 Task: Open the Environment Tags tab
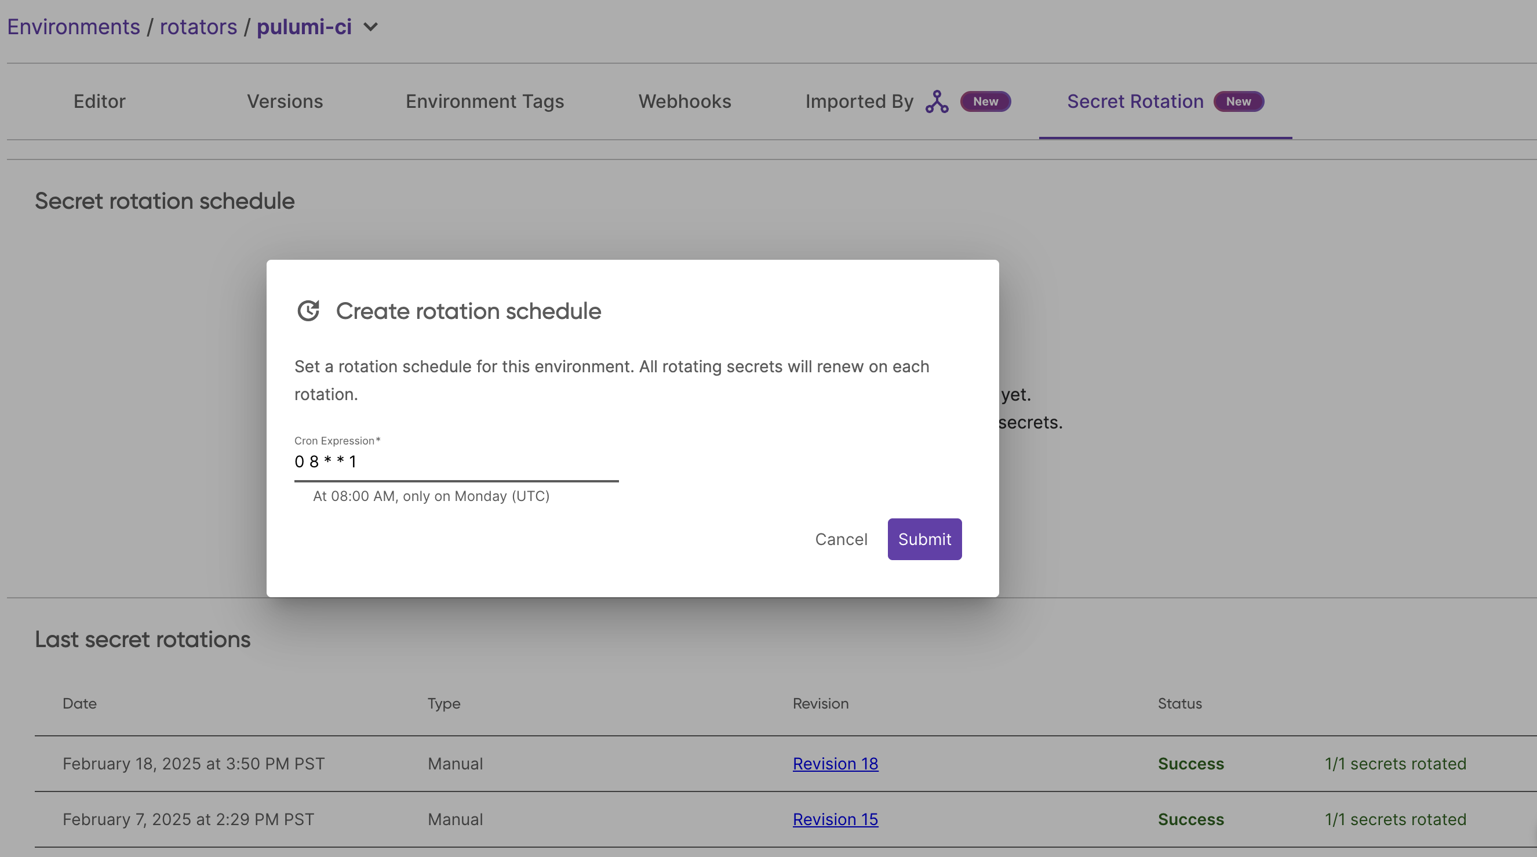(485, 101)
